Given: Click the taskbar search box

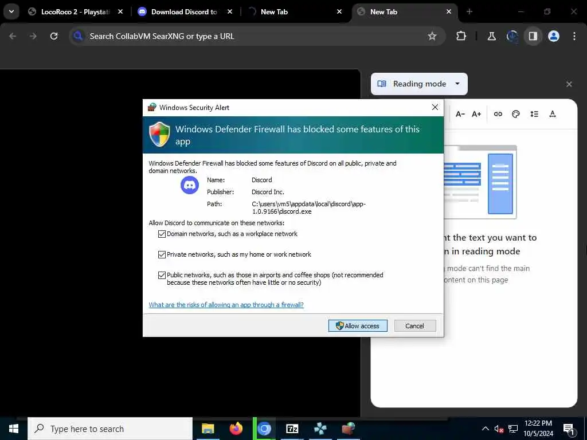Looking at the screenshot, I should pos(110,429).
